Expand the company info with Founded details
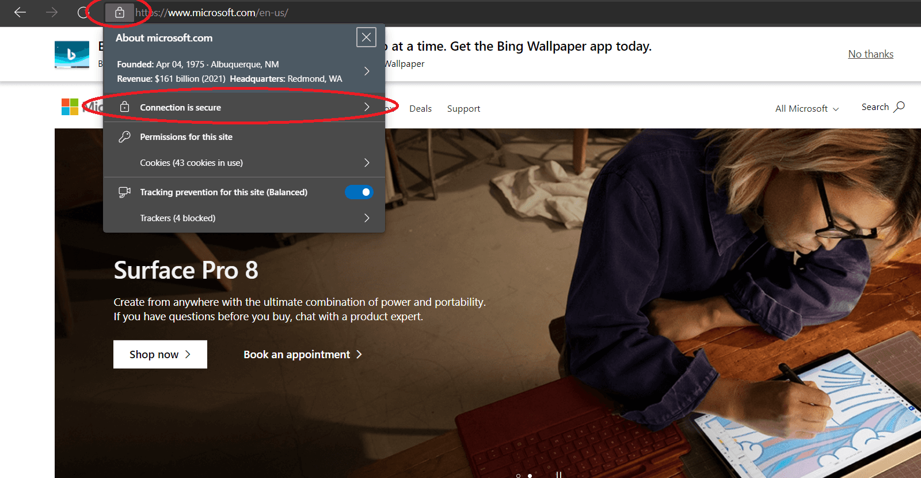 tap(366, 71)
